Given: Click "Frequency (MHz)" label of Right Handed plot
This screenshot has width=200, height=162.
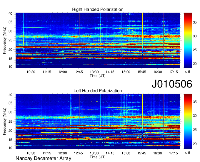Looking at the screenshot, I should (x=4, y=40).
